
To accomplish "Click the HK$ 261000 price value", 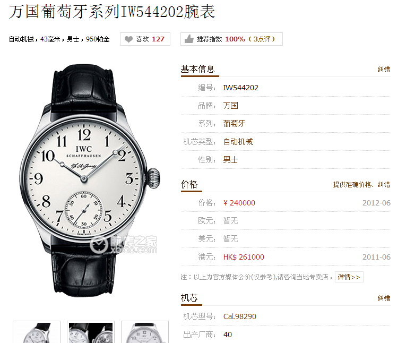I will click(244, 257).
